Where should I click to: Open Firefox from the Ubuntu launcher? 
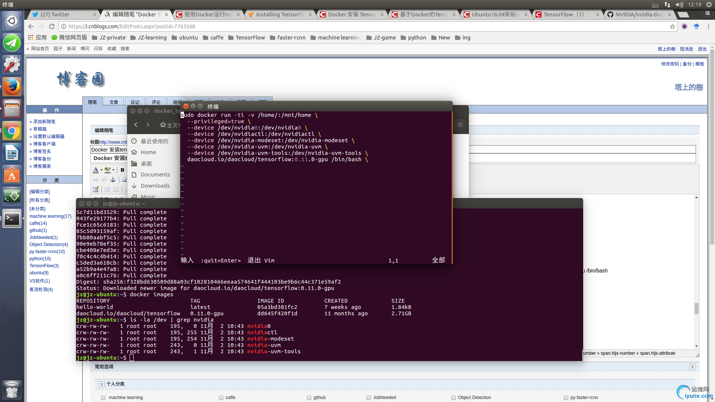tap(12, 87)
